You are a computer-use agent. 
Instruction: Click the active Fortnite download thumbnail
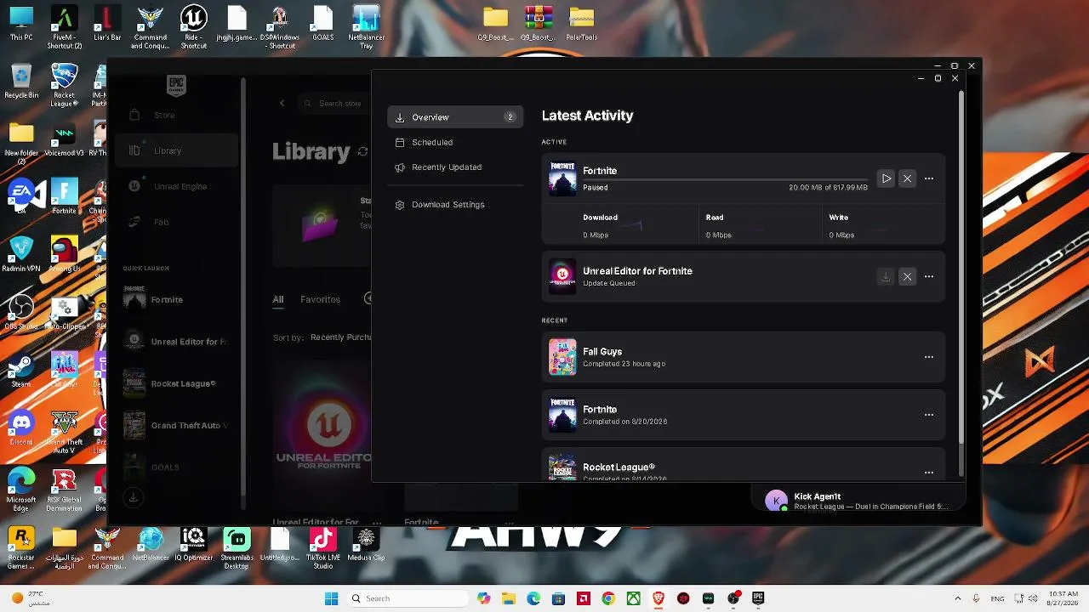coord(562,178)
